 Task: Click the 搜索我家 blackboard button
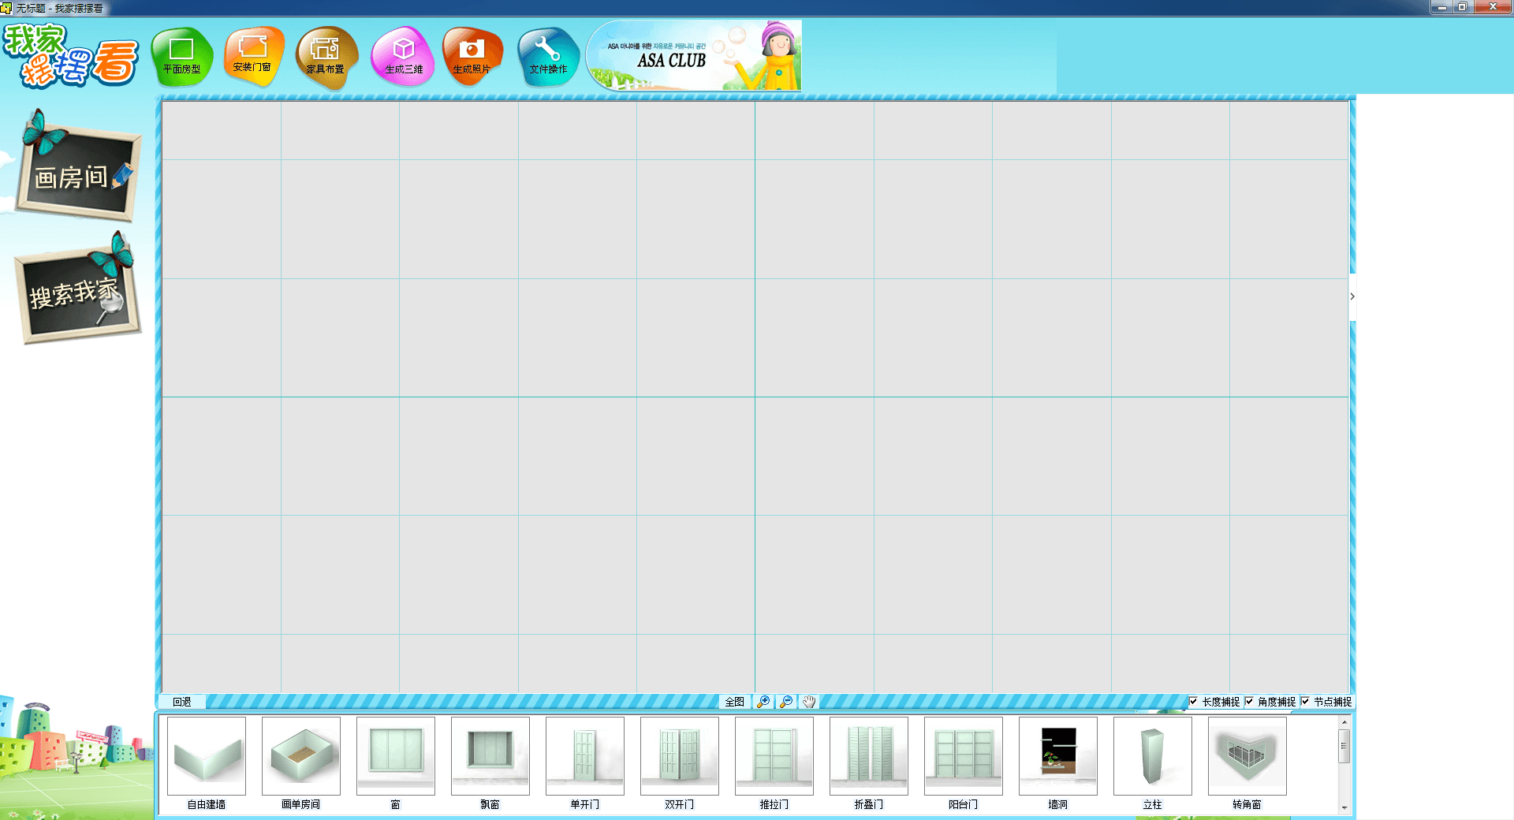[x=77, y=293]
